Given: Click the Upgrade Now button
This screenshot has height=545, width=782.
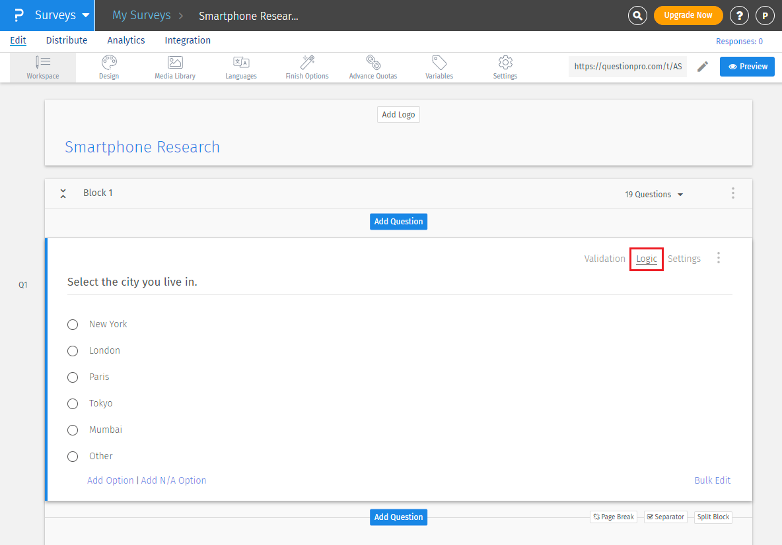Looking at the screenshot, I should 688,15.
